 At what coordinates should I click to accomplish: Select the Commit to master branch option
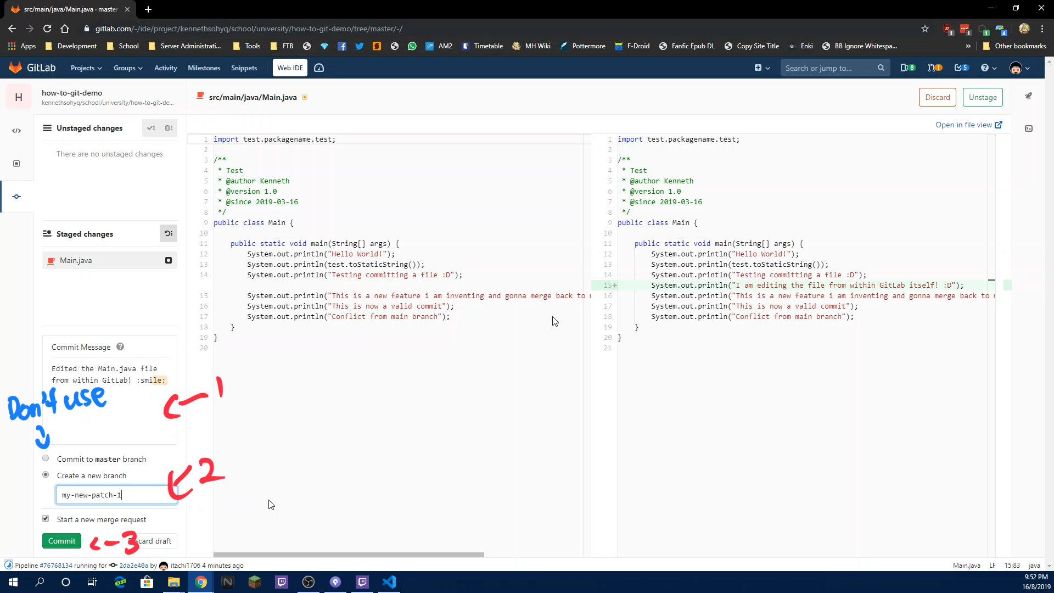(x=46, y=458)
